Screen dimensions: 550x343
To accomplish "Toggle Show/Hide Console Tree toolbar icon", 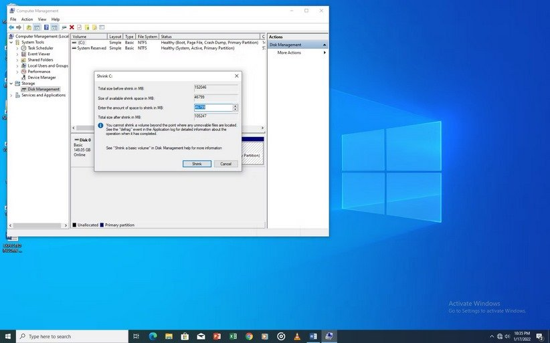I will [37, 27].
